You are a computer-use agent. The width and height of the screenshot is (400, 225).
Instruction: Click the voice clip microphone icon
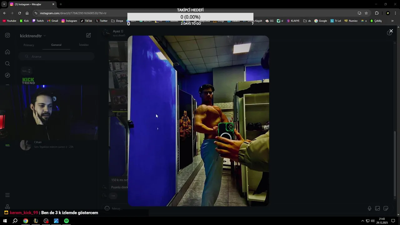[369, 208]
